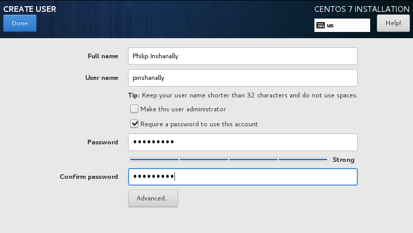Open the us keyboard layout indicator

(342, 25)
